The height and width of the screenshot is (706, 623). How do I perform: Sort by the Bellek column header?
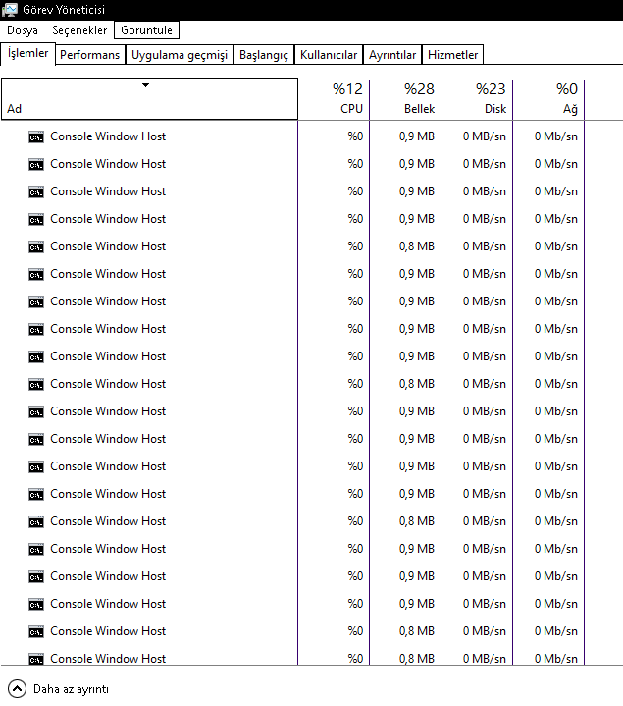tap(406, 99)
